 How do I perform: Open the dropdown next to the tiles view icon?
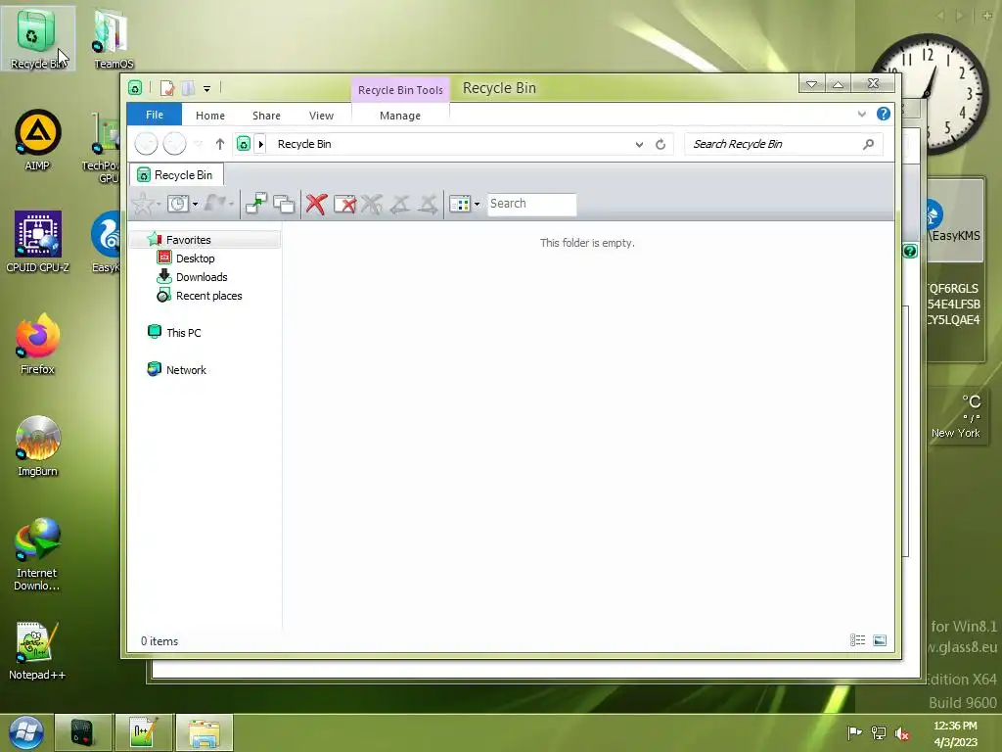click(x=477, y=205)
